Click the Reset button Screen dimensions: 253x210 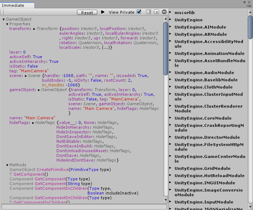pyautogui.click(x=87, y=12)
